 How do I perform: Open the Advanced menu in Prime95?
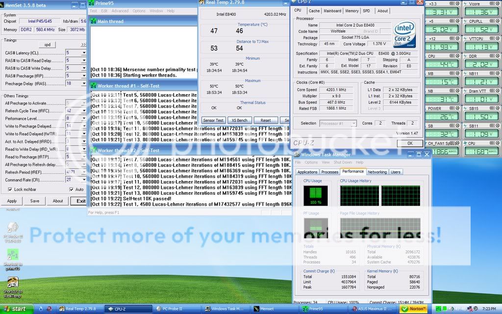(x=120, y=11)
